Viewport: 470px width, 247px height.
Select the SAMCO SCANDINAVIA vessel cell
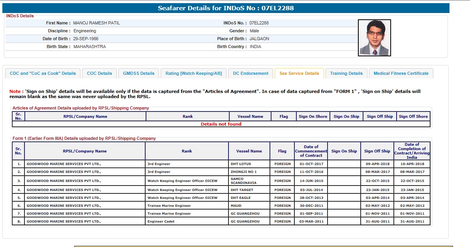click(243, 181)
